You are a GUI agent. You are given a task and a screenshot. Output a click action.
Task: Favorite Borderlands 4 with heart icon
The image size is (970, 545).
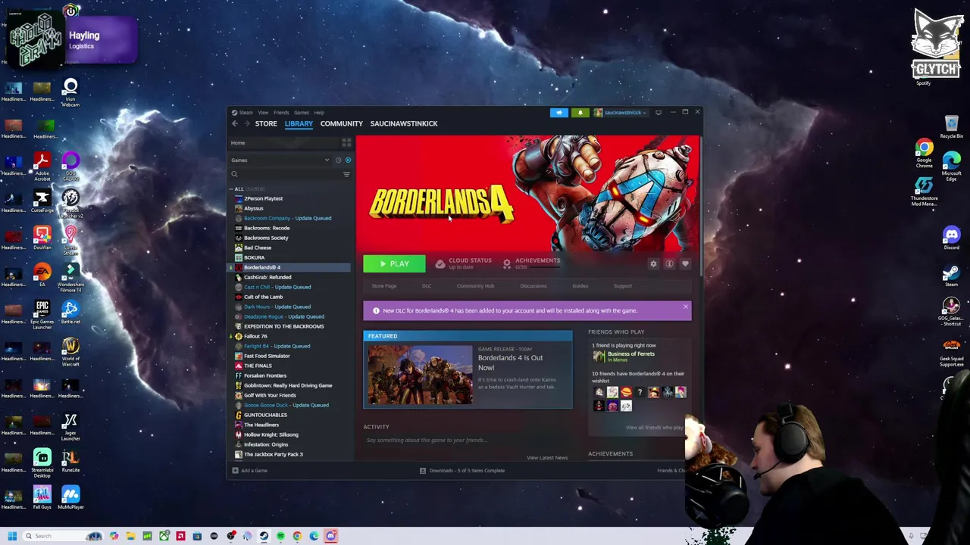click(685, 263)
